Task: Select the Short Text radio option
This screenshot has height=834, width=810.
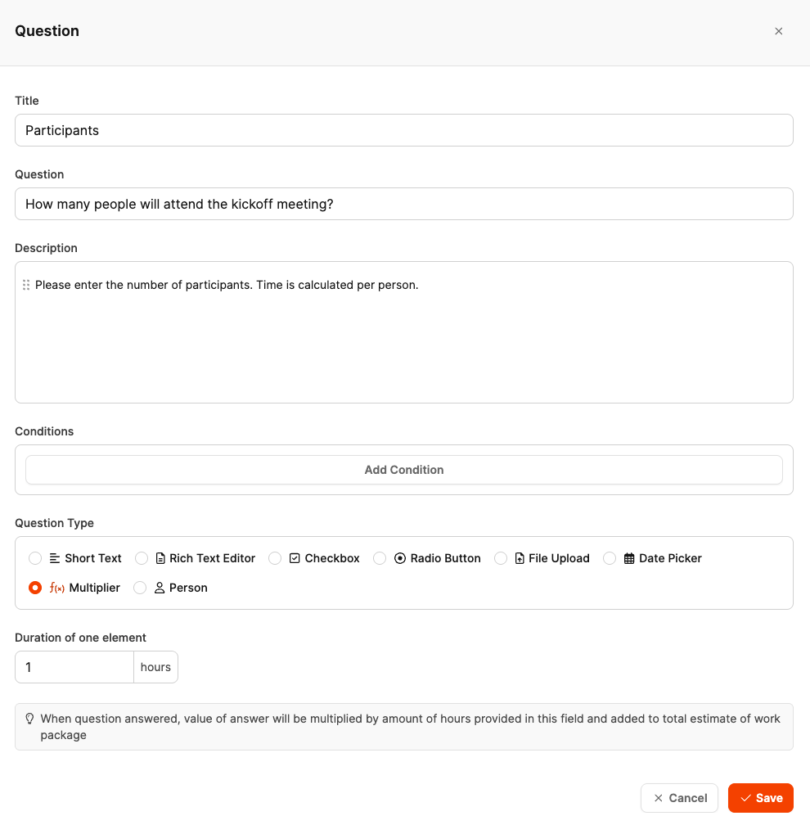Action: 35,558
